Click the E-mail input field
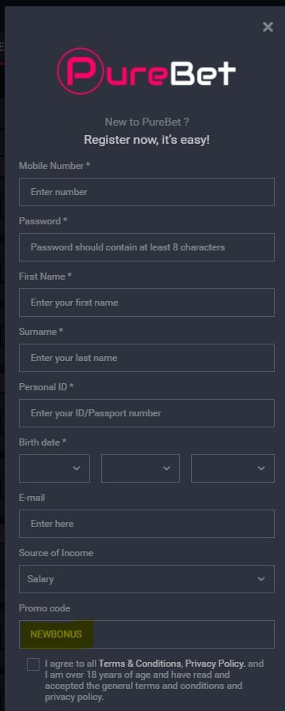 (147, 524)
